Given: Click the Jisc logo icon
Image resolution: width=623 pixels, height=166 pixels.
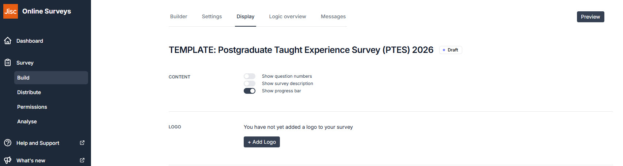Looking at the screenshot, I should (11, 11).
